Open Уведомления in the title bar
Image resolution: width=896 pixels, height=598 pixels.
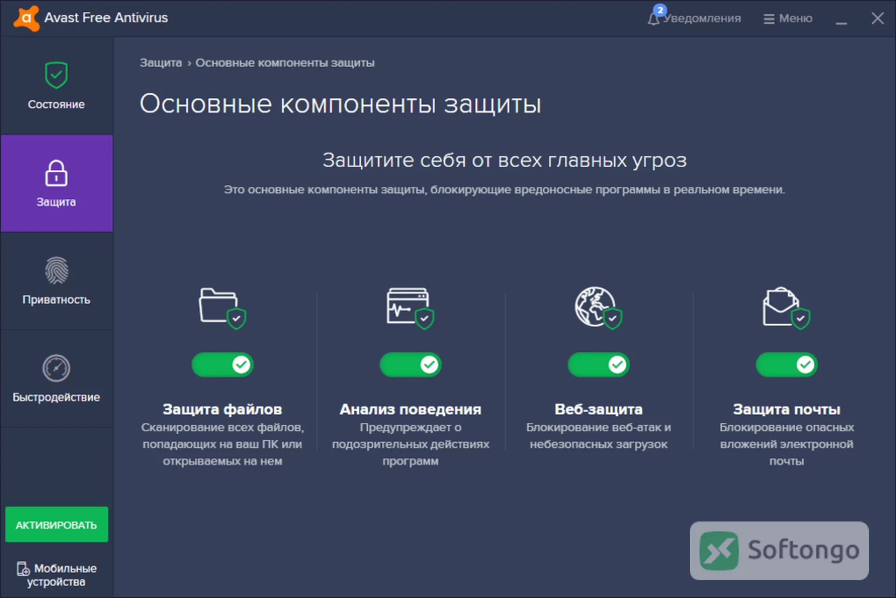click(702, 19)
